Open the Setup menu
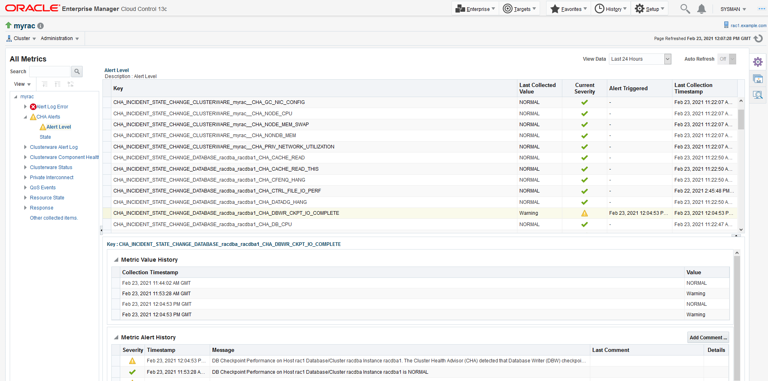The height and width of the screenshot is (381, 768). tap(650, 9)
